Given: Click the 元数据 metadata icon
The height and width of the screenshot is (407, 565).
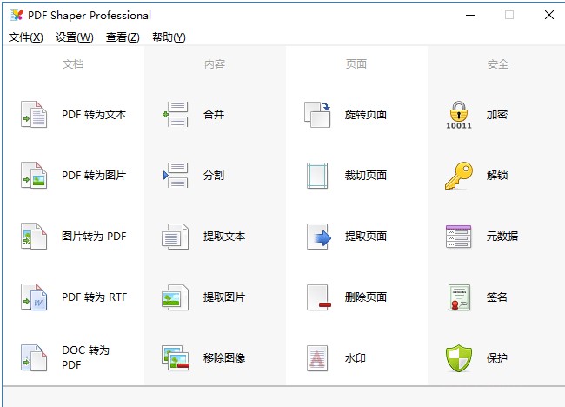Looking at the screenshot, I should (x=459, y=237).
